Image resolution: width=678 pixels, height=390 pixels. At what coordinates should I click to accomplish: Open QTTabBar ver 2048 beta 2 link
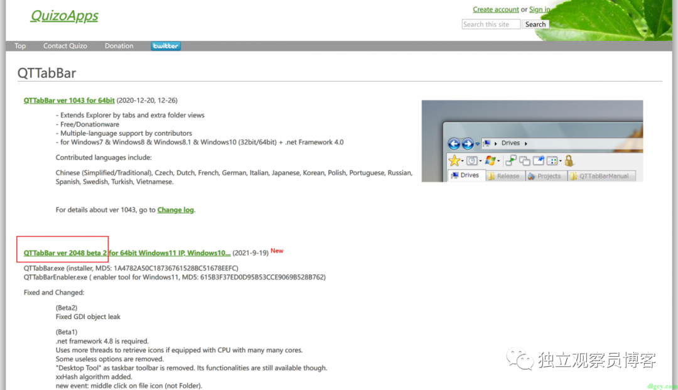click(x=127, y=253)
